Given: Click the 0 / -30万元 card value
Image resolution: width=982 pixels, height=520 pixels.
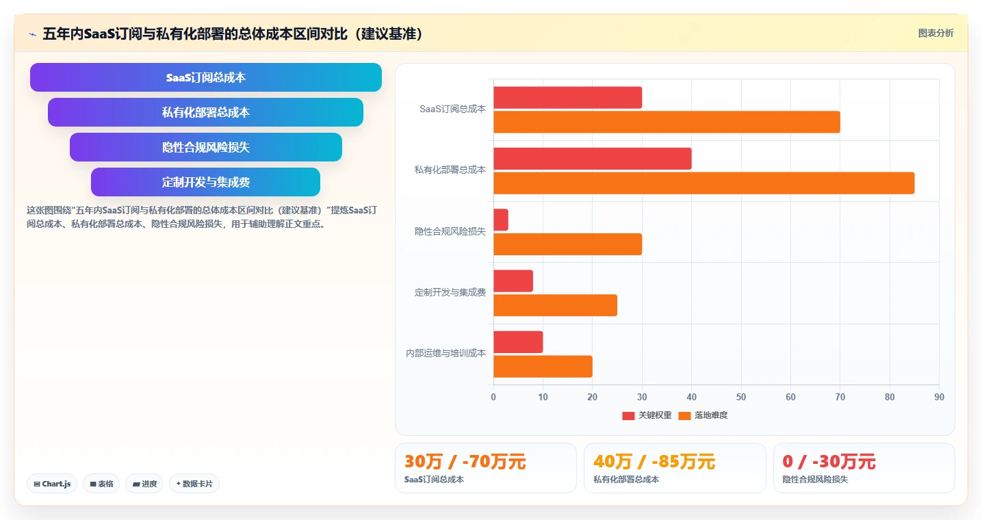Looking at the screenshot, I should (x=829, y=462).
